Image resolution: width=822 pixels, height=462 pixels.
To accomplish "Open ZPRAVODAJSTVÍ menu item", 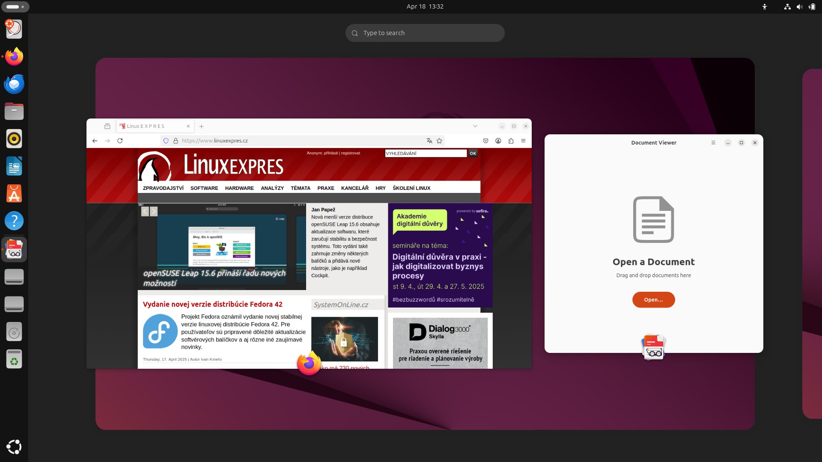I will click(x=163, y=188).
